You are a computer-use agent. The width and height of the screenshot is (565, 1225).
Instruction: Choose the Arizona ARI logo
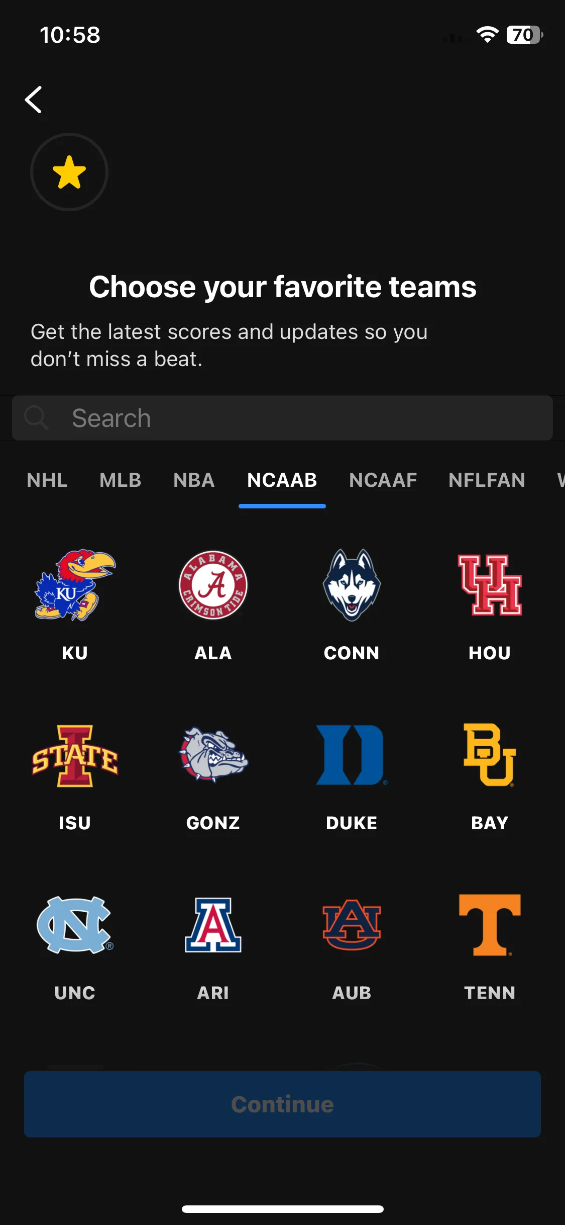[x=213, y=925]
